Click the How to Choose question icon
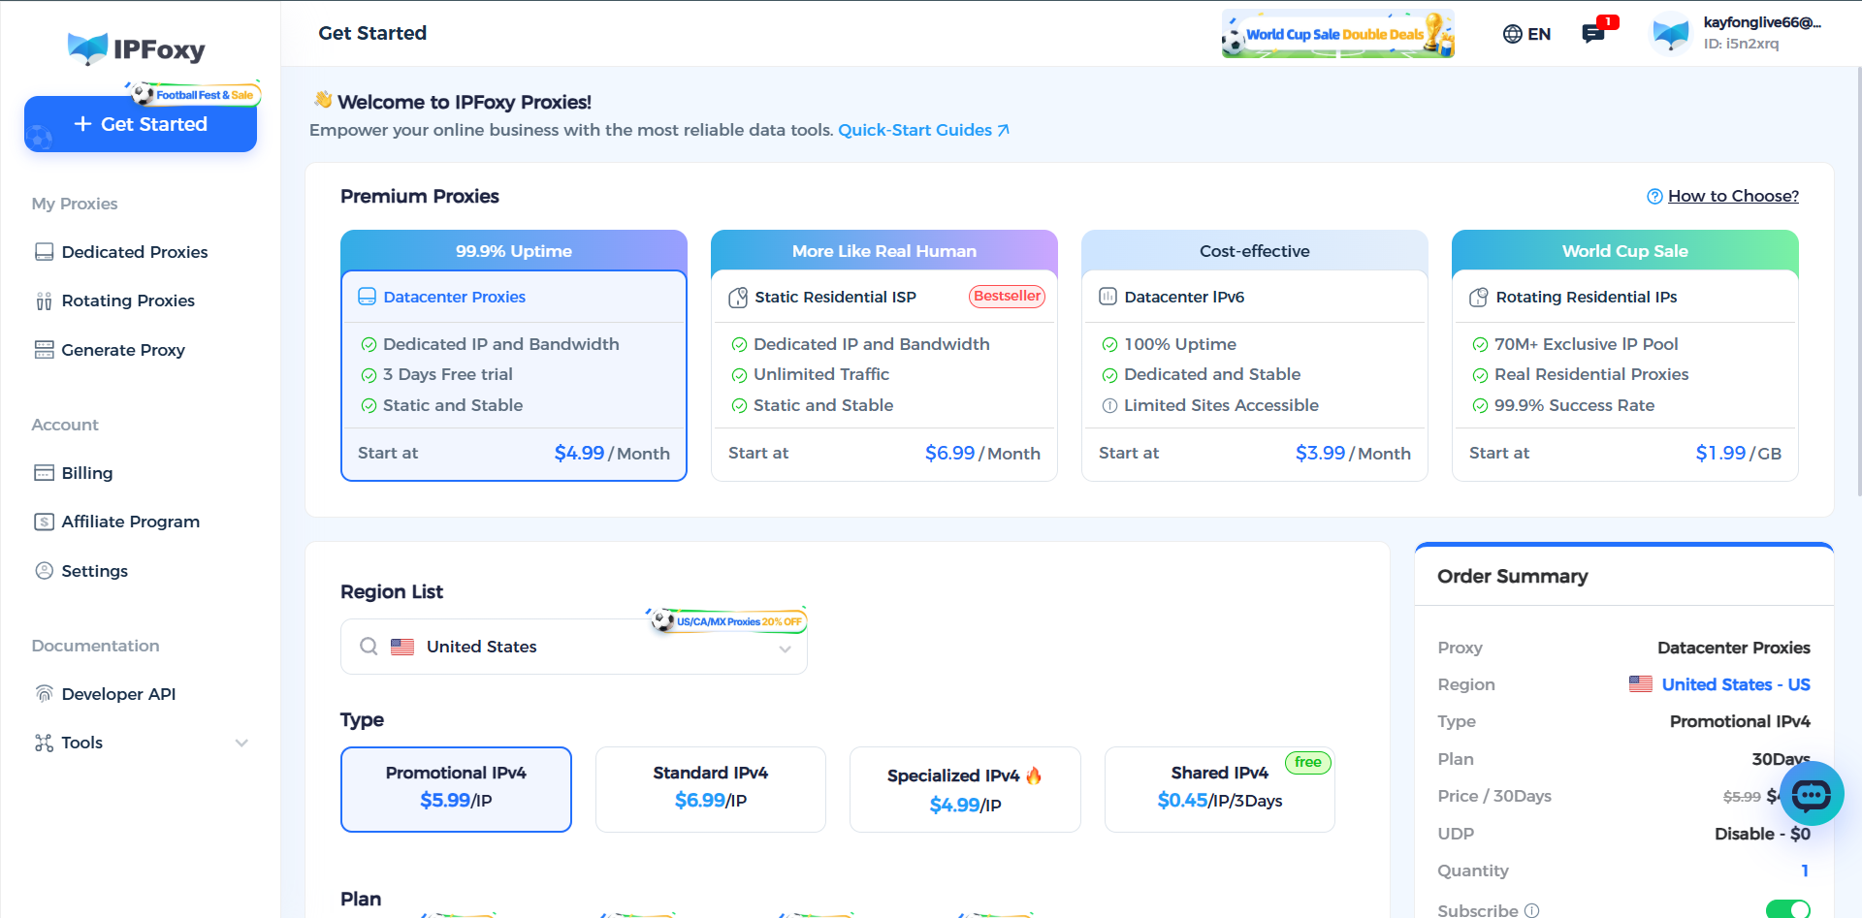 coord(1654,197)
